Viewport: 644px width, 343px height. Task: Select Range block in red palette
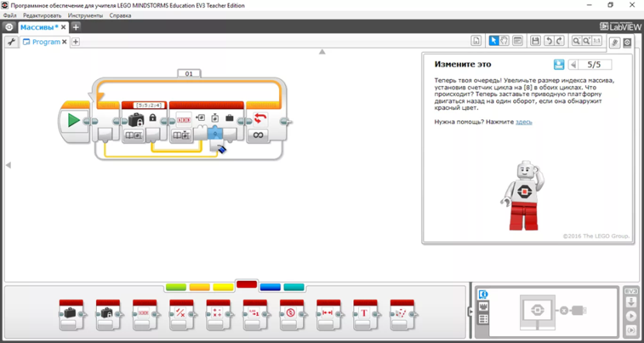329,314
